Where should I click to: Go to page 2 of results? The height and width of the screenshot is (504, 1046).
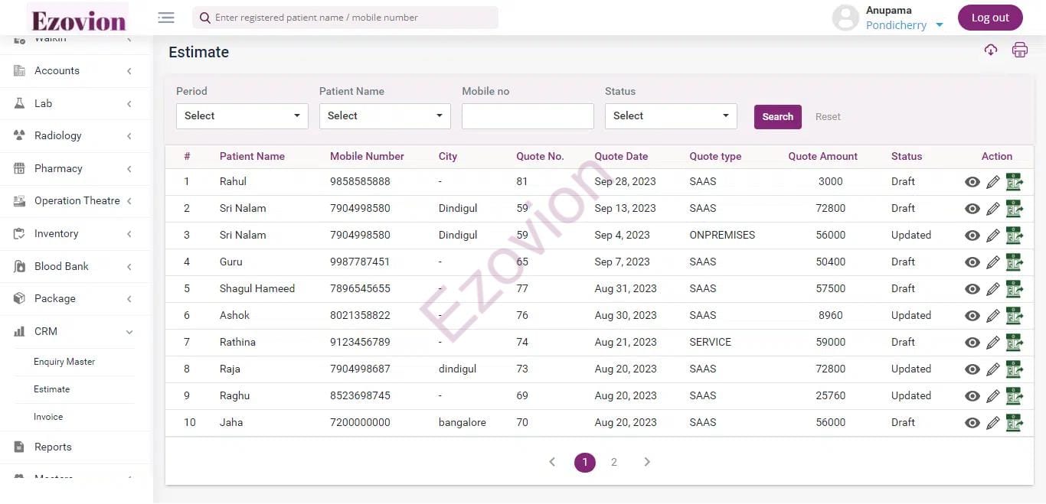click(x=614, y=462)
